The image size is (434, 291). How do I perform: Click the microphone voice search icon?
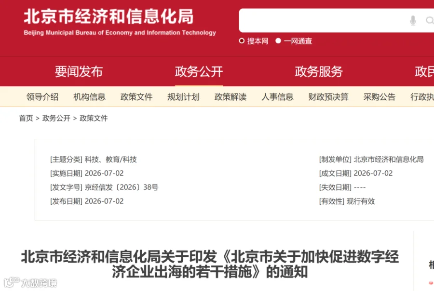click(413, 20)
